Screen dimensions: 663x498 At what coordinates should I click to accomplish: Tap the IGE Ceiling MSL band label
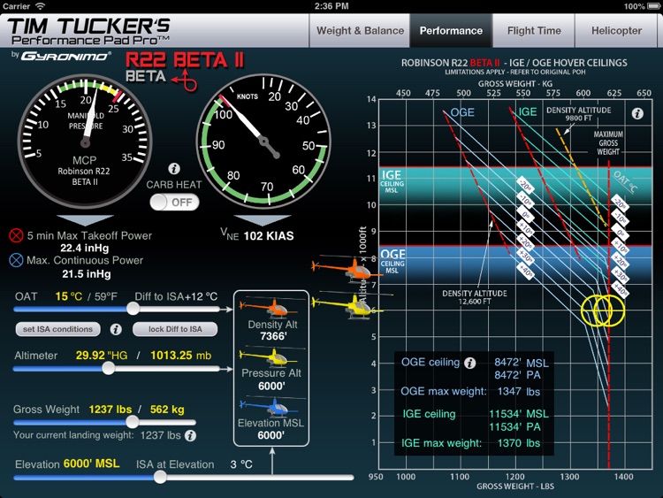click(392, 181)
